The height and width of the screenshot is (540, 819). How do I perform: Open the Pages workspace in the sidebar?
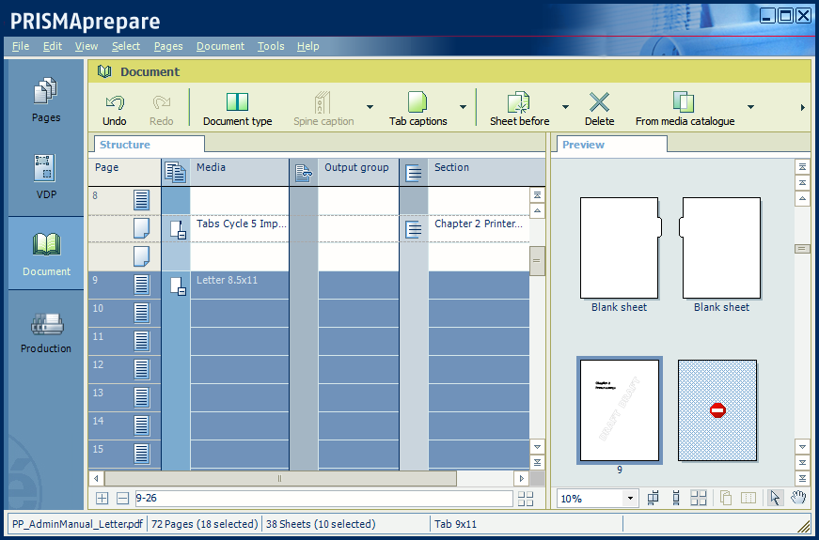(x=46, y=100)
